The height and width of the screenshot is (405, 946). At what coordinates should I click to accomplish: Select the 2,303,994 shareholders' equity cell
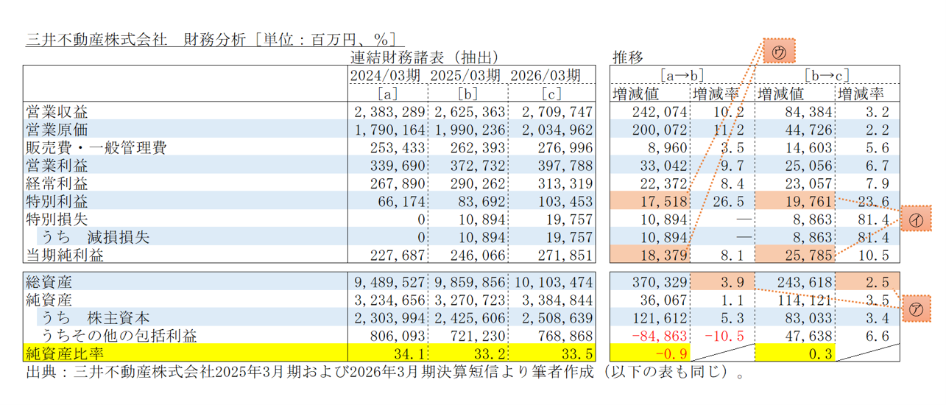pyautogui.click(x=387, y=317)
